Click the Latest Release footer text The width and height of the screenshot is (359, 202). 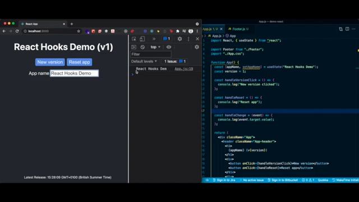[67, 177]
